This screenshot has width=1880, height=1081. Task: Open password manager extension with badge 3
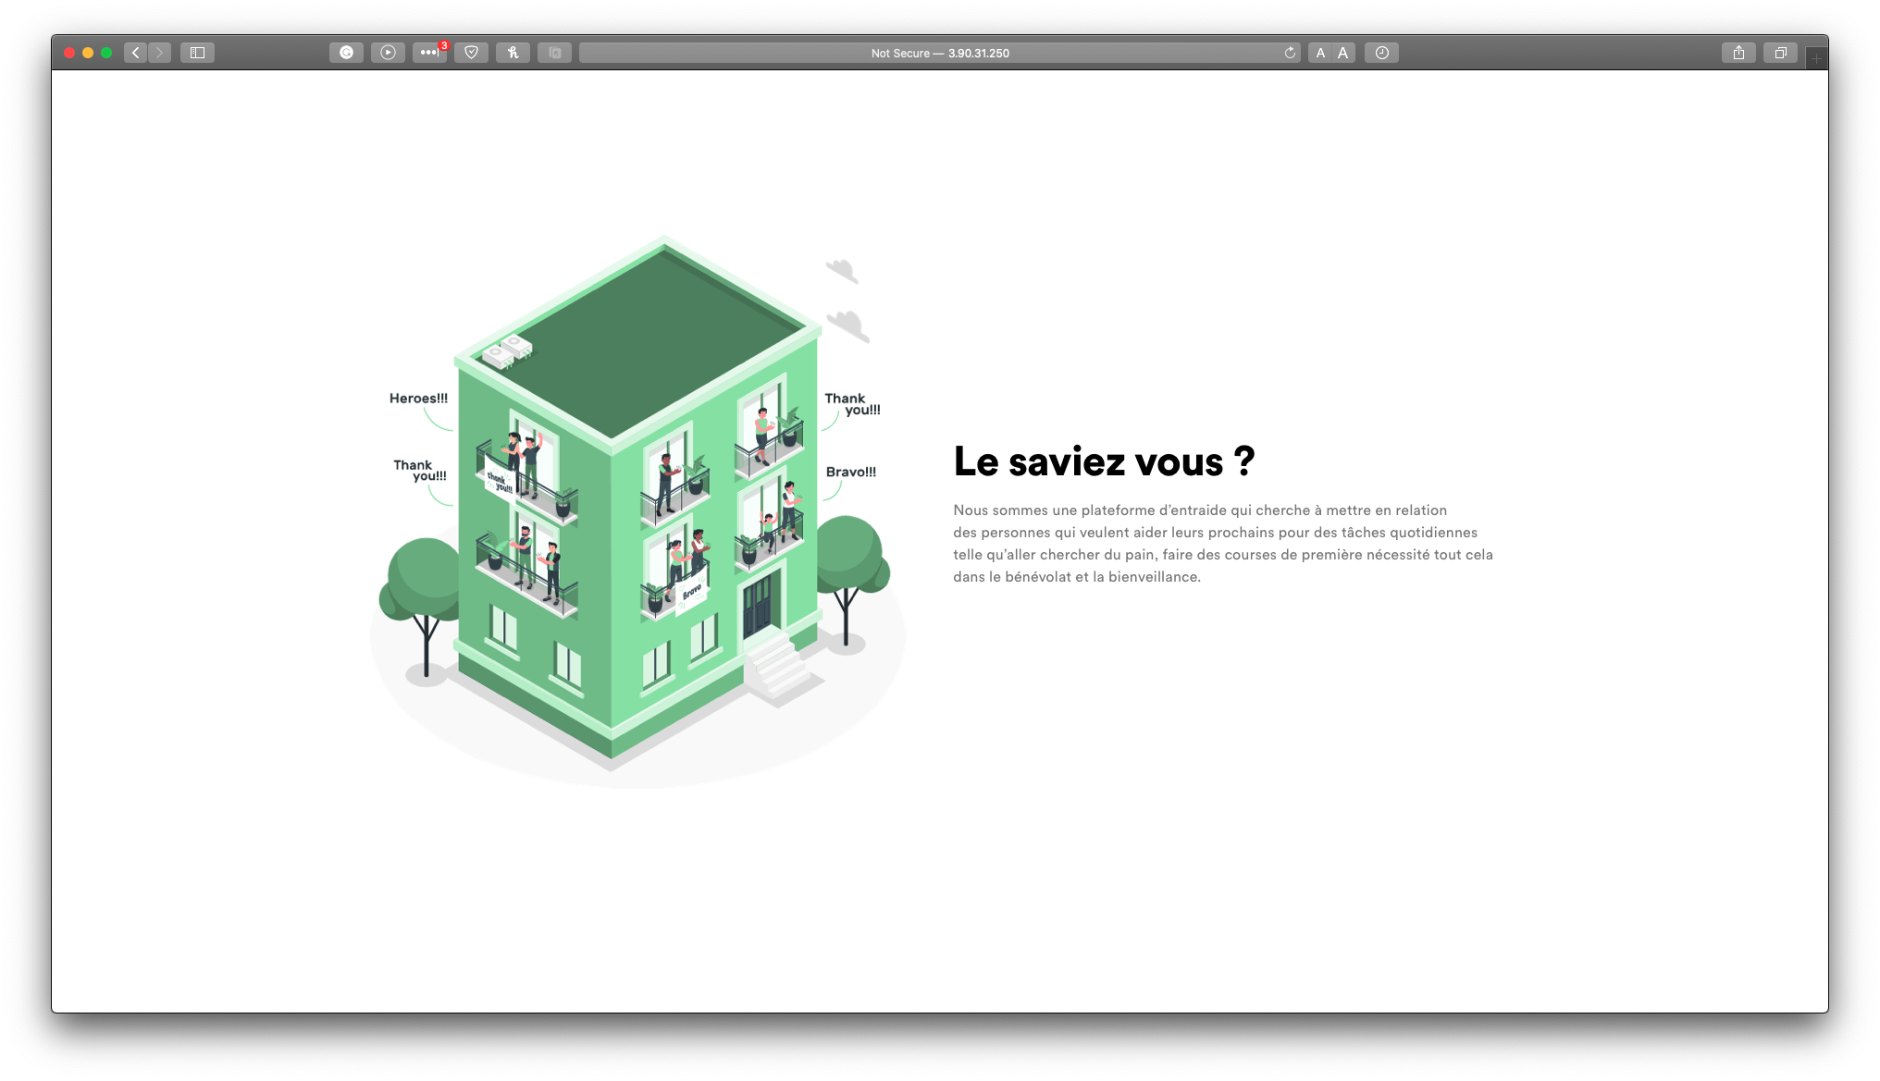[x=429, y=53]
